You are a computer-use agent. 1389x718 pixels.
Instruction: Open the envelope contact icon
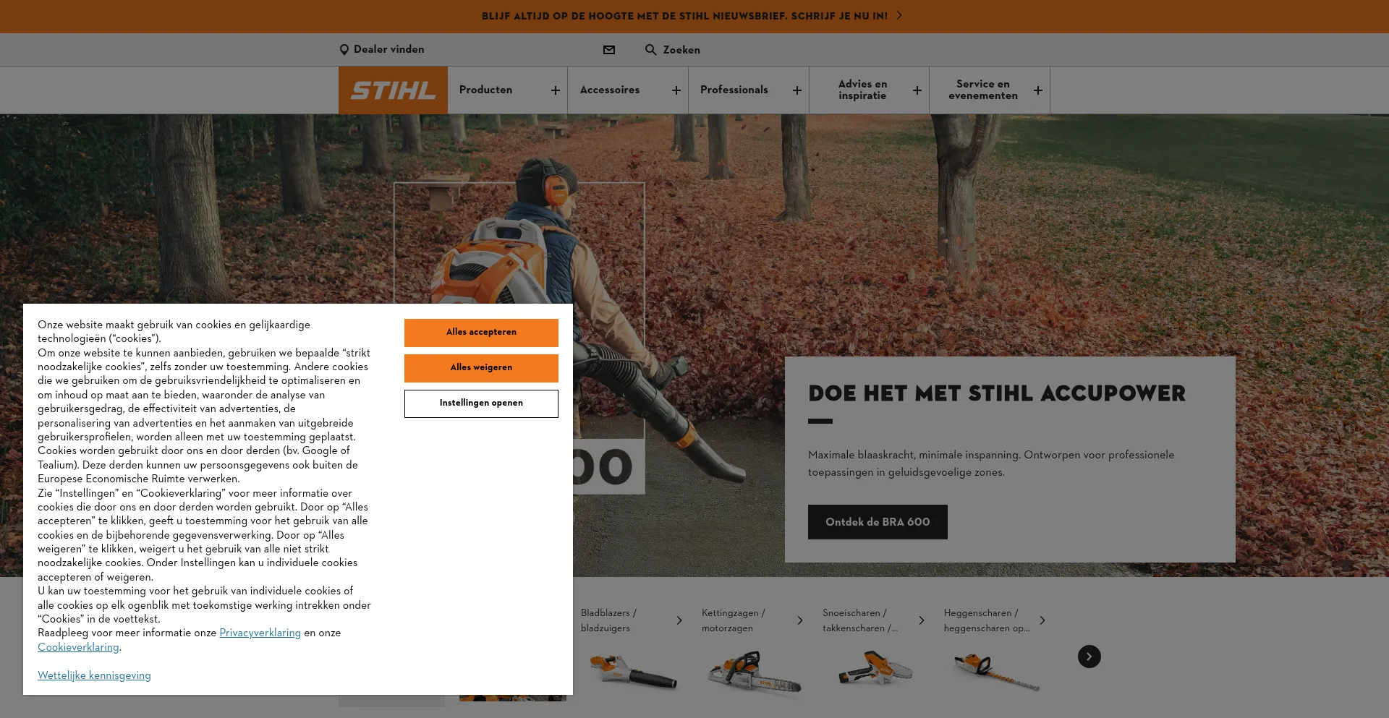coord(609,50)
